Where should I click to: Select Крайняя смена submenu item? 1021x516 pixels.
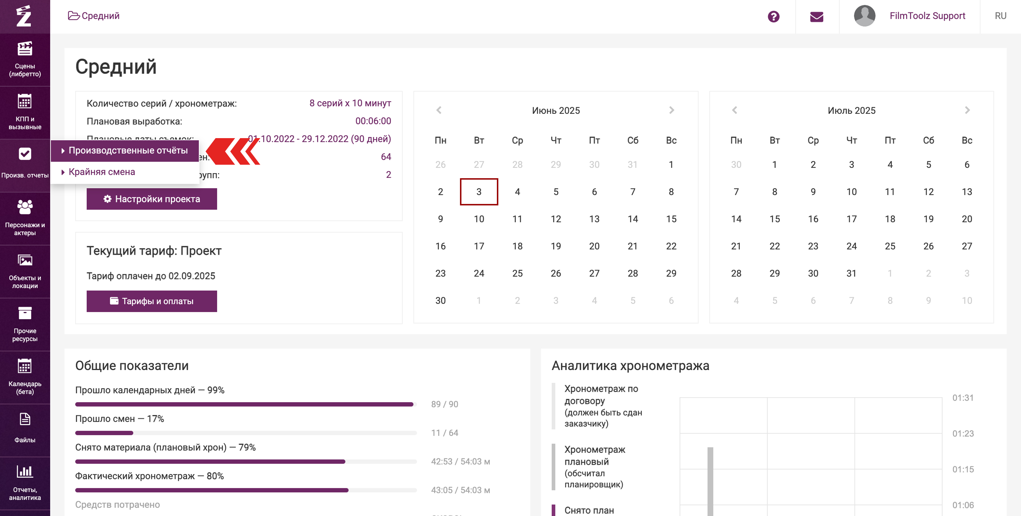click(x=125, y=172)
